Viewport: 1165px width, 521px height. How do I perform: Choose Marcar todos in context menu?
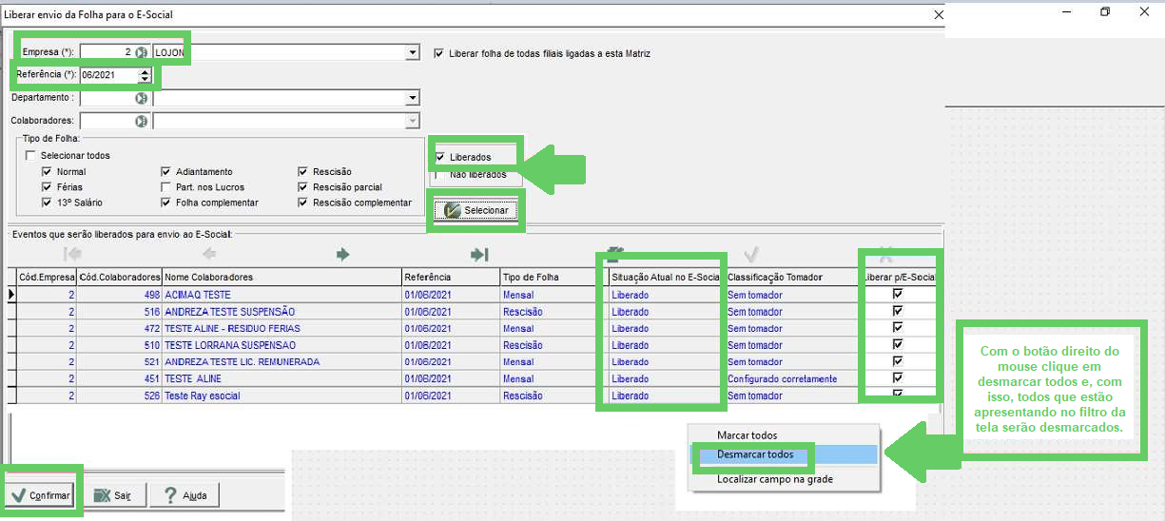[x=747, y=435]
